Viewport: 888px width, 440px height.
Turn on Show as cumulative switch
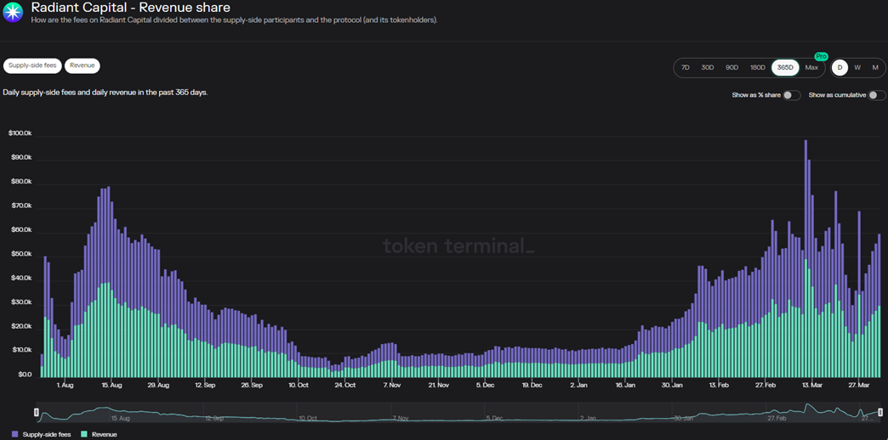click(x=876, y=95)
